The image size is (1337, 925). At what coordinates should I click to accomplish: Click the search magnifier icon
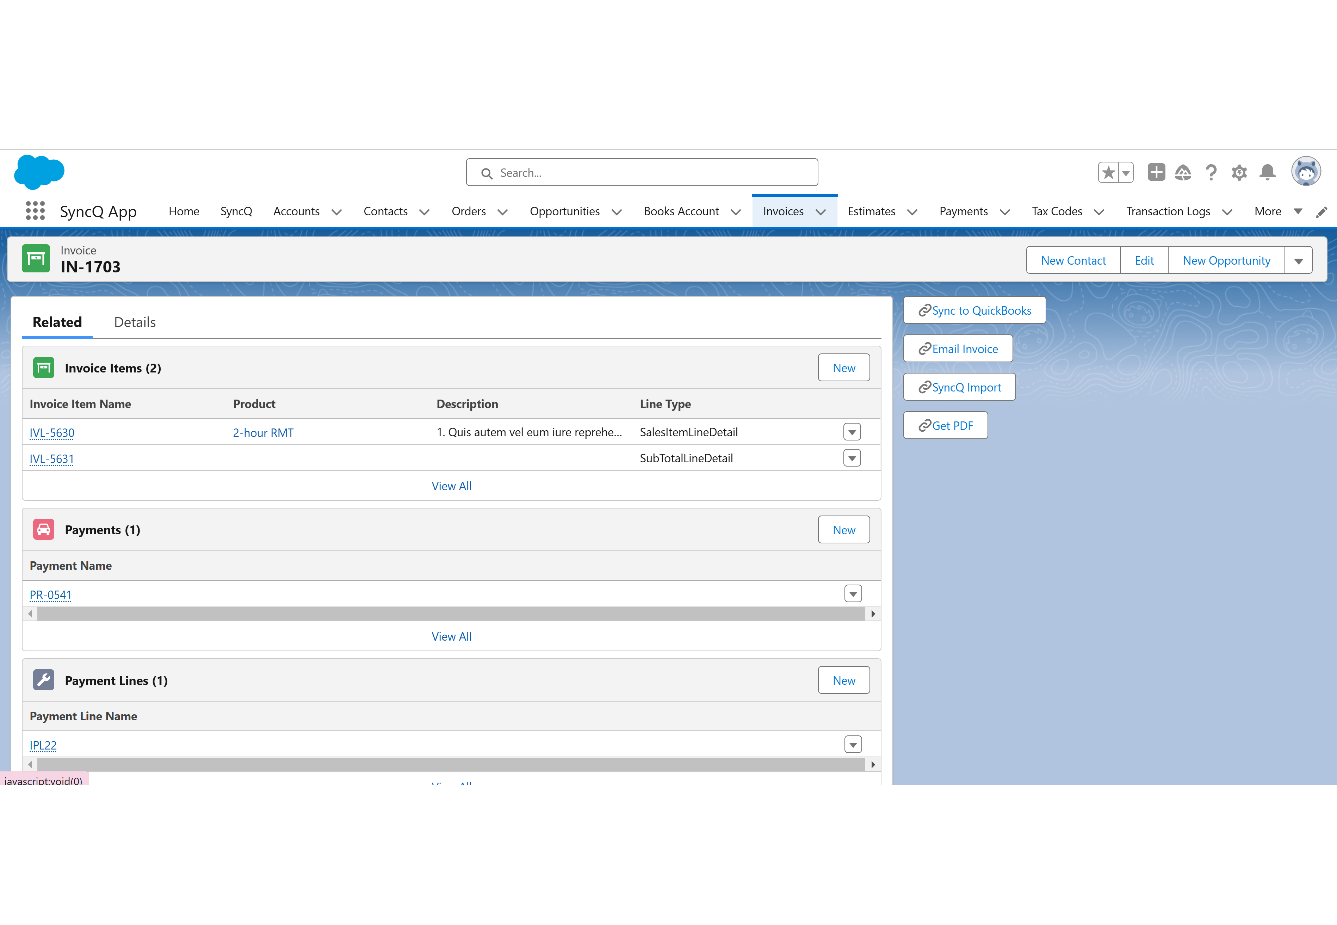(x=487, y=173)
